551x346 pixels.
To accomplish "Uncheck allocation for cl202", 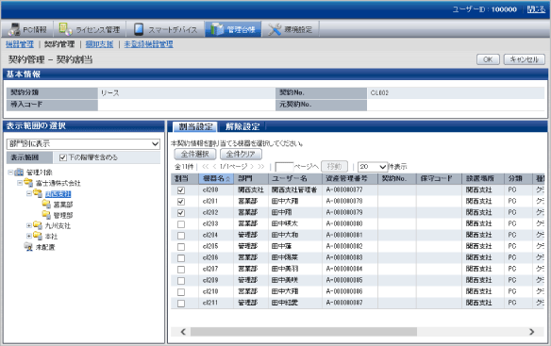I will [181, 213].
